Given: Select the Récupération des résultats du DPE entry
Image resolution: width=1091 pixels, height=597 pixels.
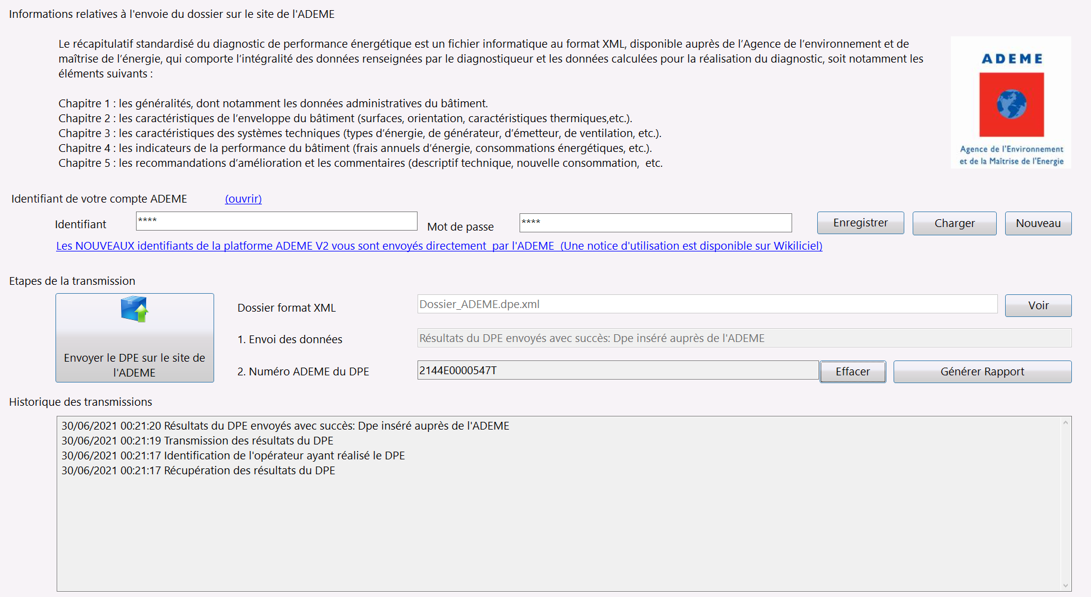Looking at the screenshot, I should point(198,471).
